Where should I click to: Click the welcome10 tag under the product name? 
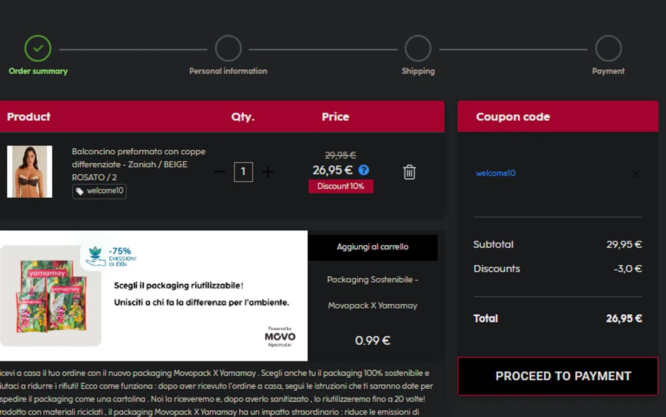coord(99,191)
